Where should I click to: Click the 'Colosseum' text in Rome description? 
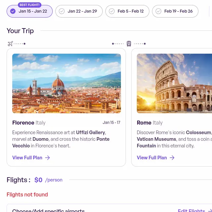(198, 132)
